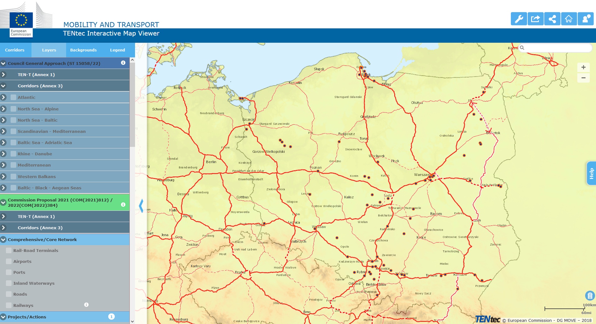Viewport: 596px width, 324px height.
Task: Go to home icon button
Action: (x=569, y=19)
